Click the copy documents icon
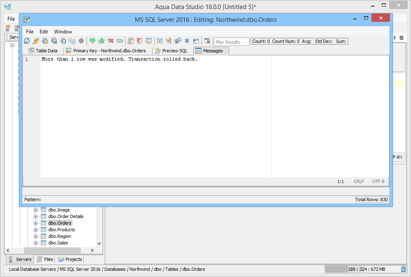This screenshot has width=411, height=277. coord(72,41)
